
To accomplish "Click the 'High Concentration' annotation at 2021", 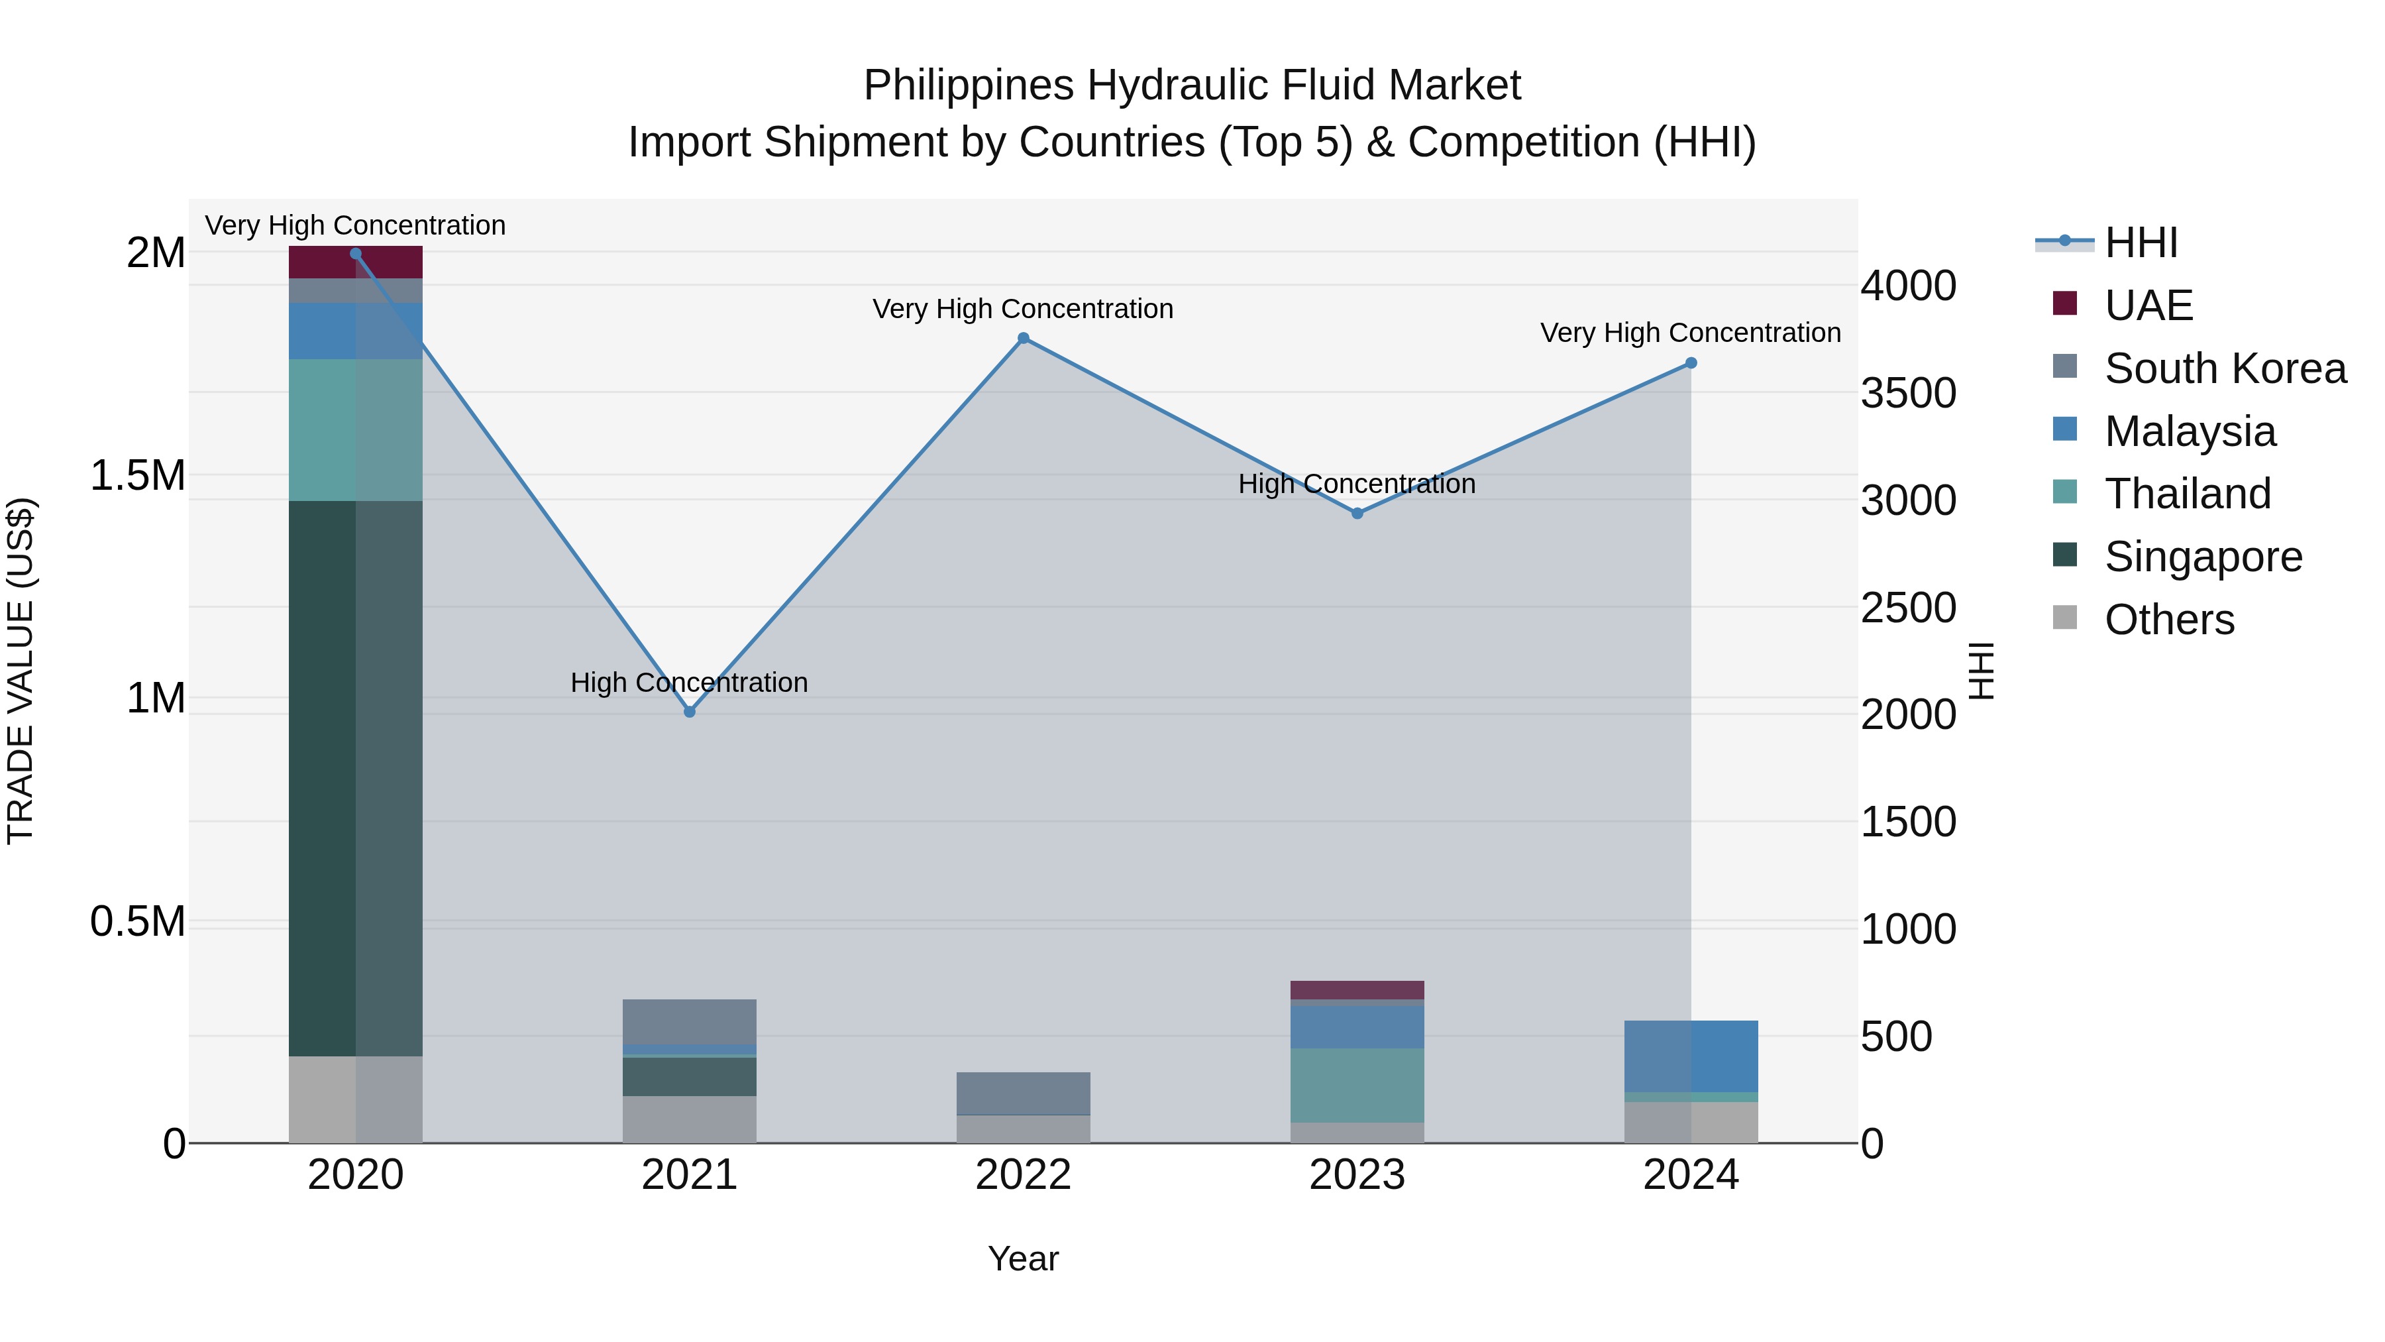I will [690, 683].
